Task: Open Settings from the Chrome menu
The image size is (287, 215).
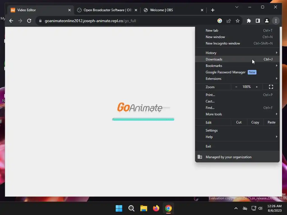Action: (237, 130)
